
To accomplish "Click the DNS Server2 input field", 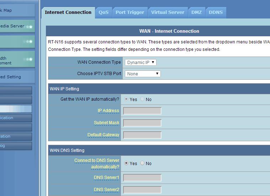I will tap(142, 190).
